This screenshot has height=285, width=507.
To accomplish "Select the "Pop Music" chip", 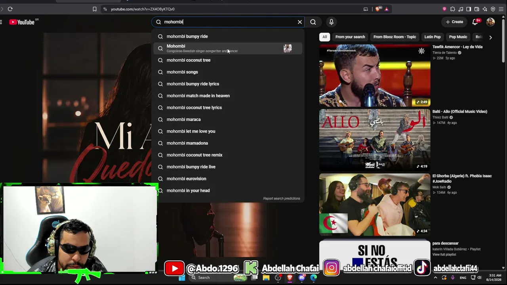I will tap(458, 37).
